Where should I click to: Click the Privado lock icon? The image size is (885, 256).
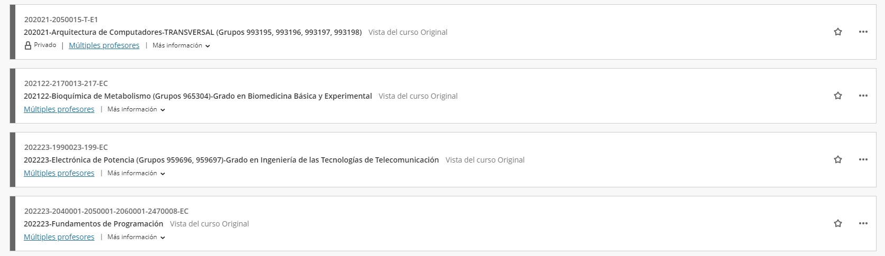[x=28, y=45]
